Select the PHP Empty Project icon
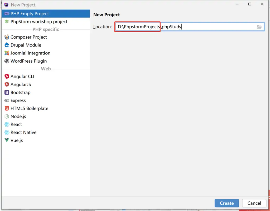 pyautogui.click(x=7, y=14)
